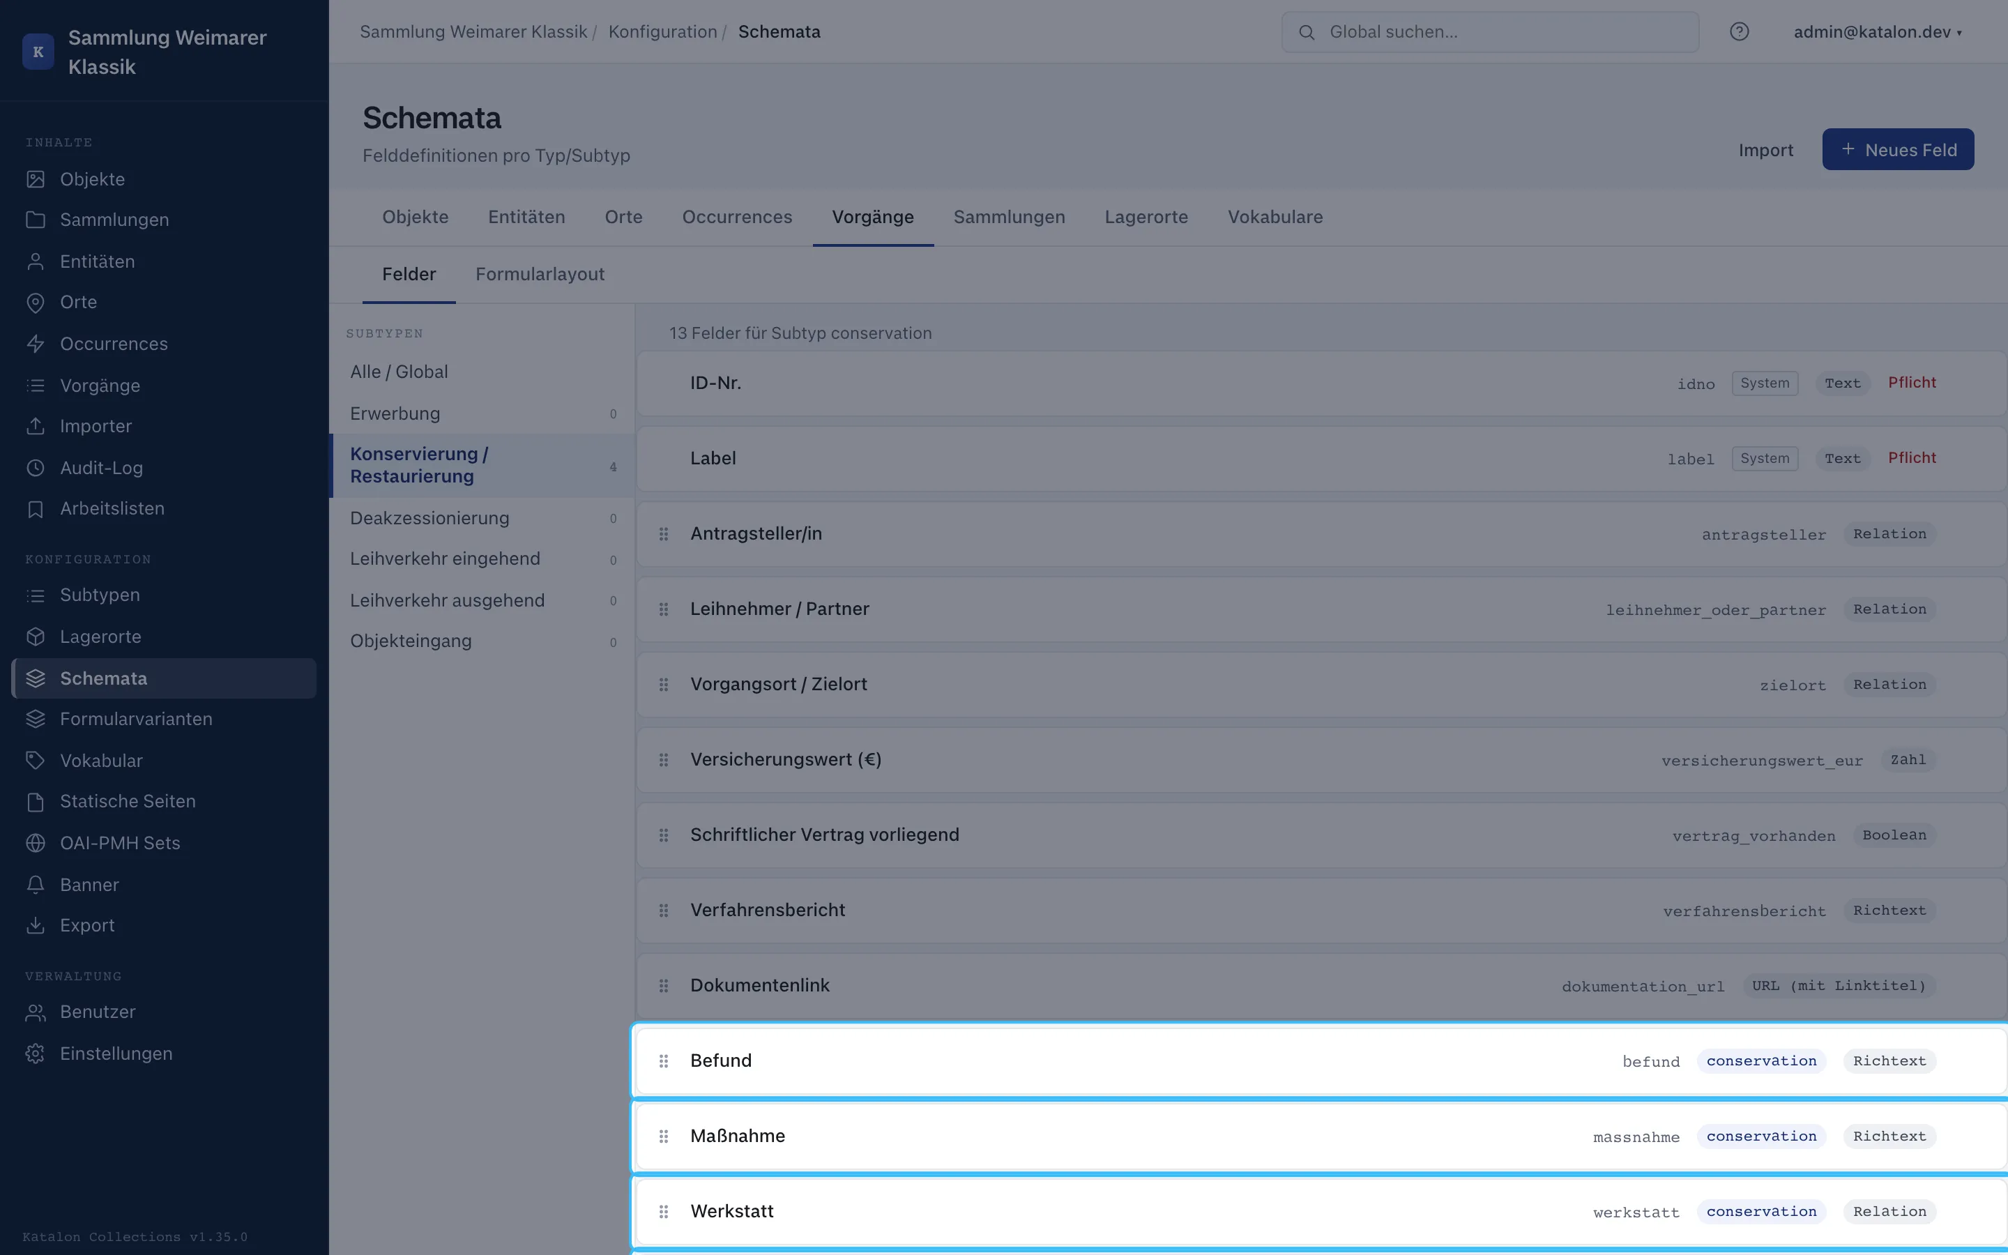Select the Alle / Global subtype
The width and height of the screenshot is (2008, 1255).
tap(482, 372)
